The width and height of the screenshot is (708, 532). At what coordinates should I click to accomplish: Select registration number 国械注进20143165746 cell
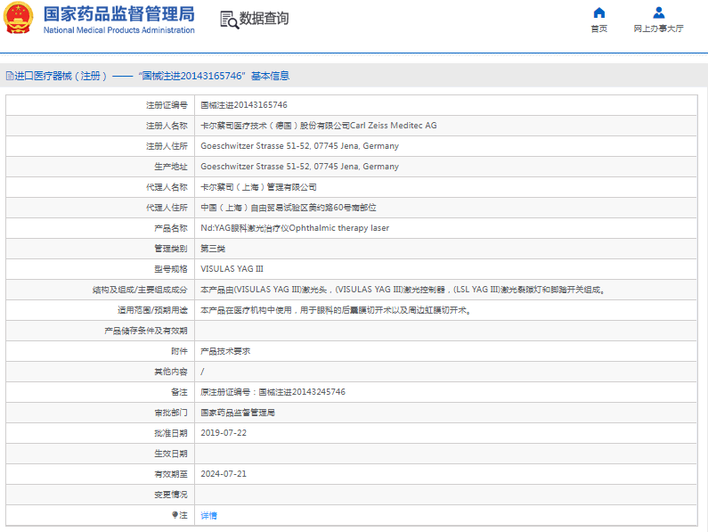tap(243, 105)
